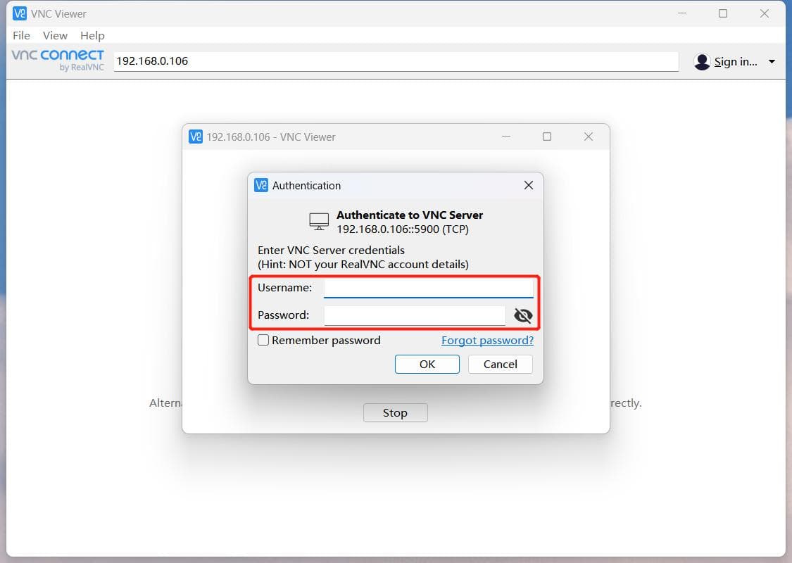
Task: Close the Authentication dialog with X
Action: point(528,185)
